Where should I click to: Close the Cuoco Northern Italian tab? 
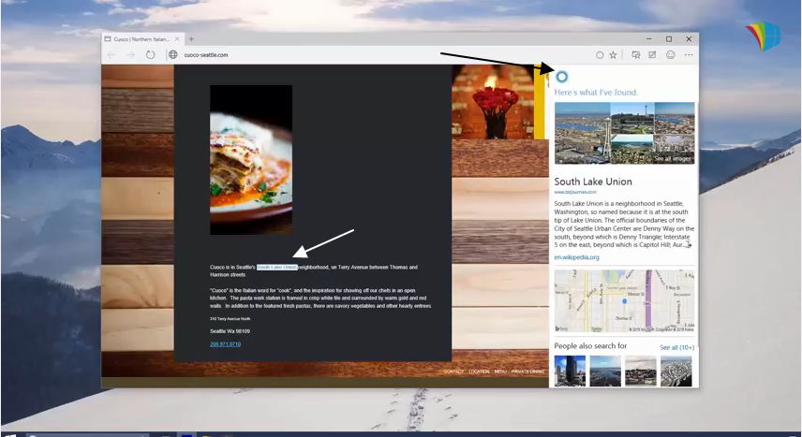pyautogui.click(x=177, y=39)
